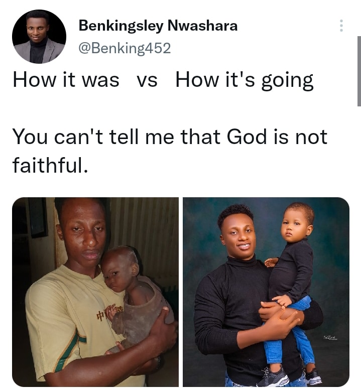Click the word 'vs' in the tweet
The image size is (361, 390).
point(147,80)
